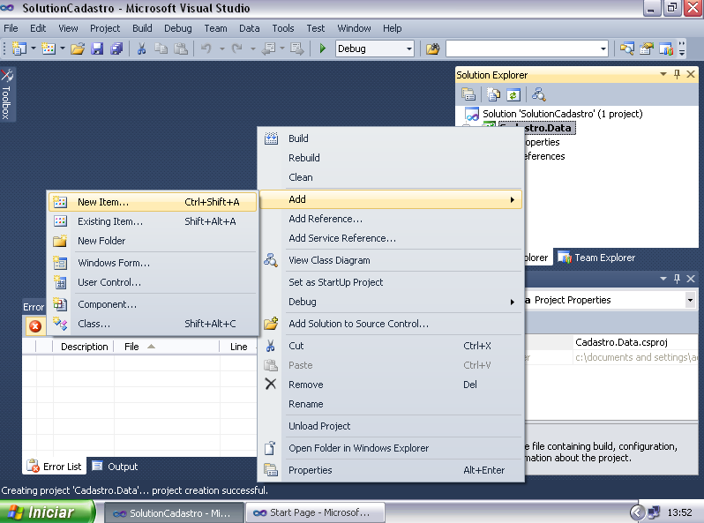Click the Line column header

(238, 347)
